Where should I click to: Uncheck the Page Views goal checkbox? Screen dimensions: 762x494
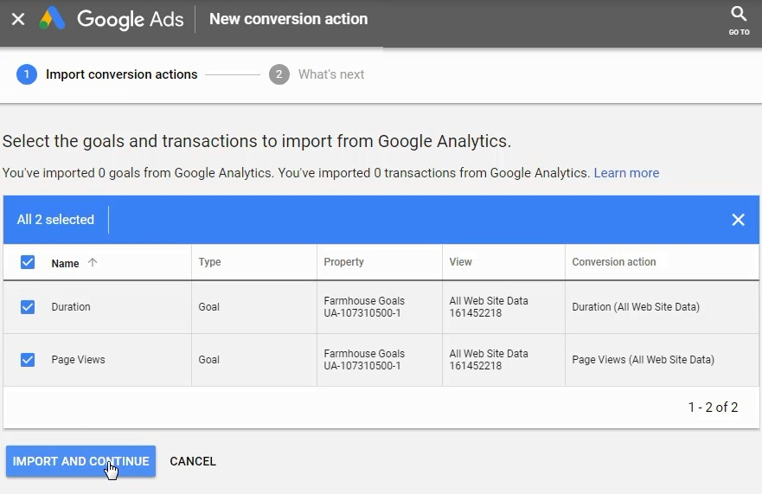28,360
